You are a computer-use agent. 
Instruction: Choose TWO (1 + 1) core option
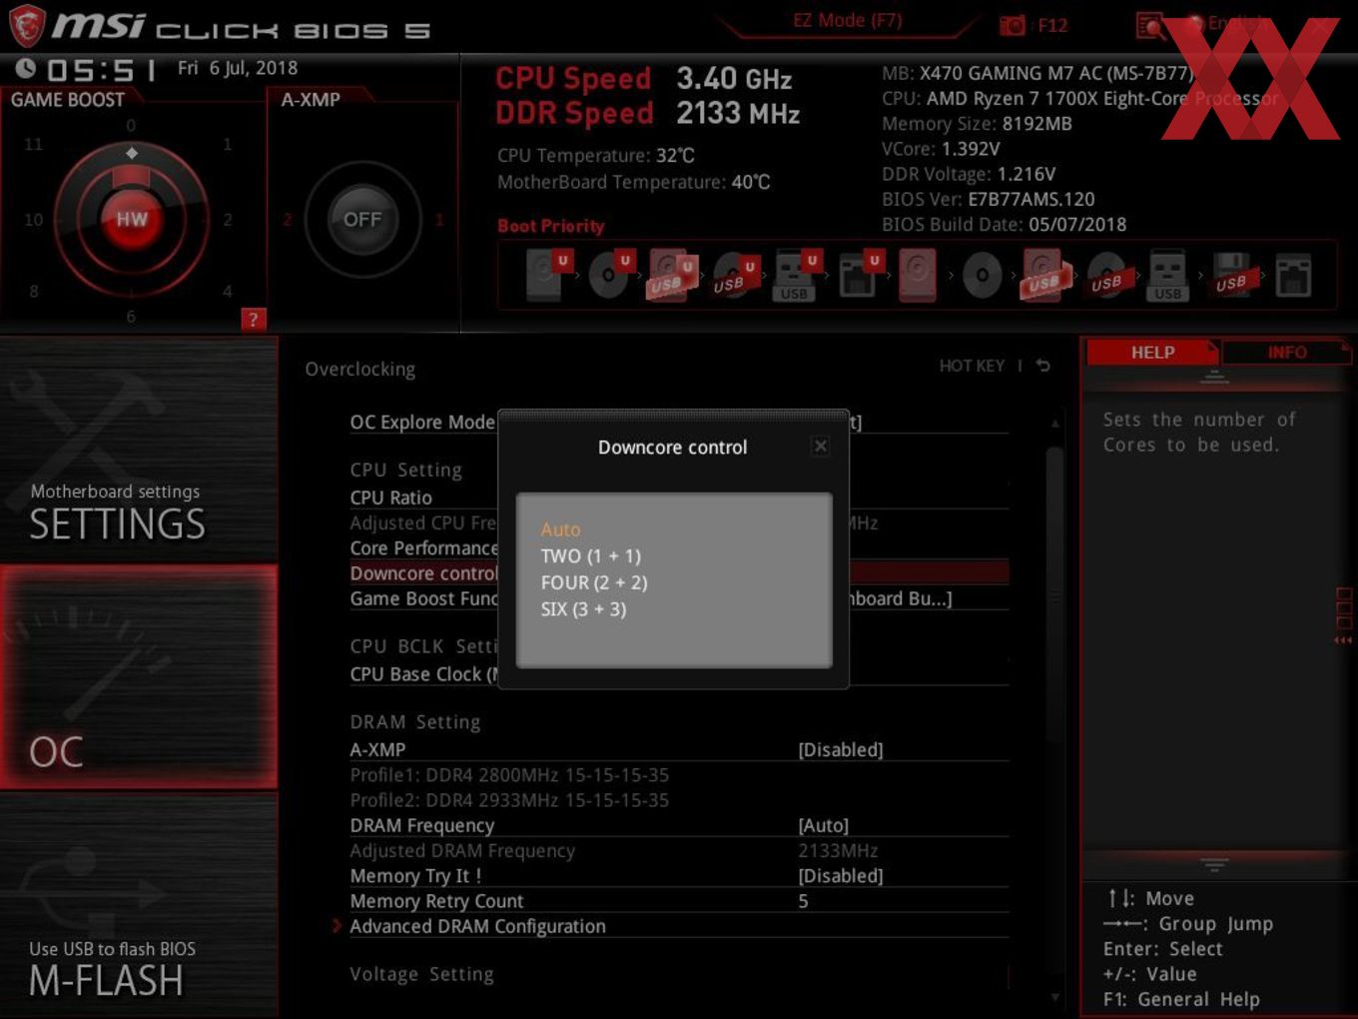(x=591, y=556)
